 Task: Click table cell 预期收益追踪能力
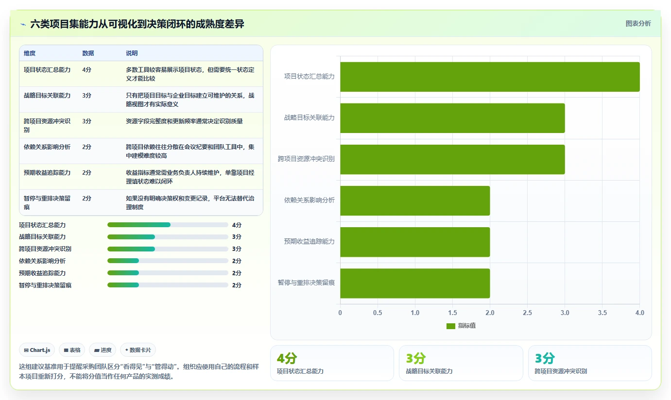[x=47, y=173]
